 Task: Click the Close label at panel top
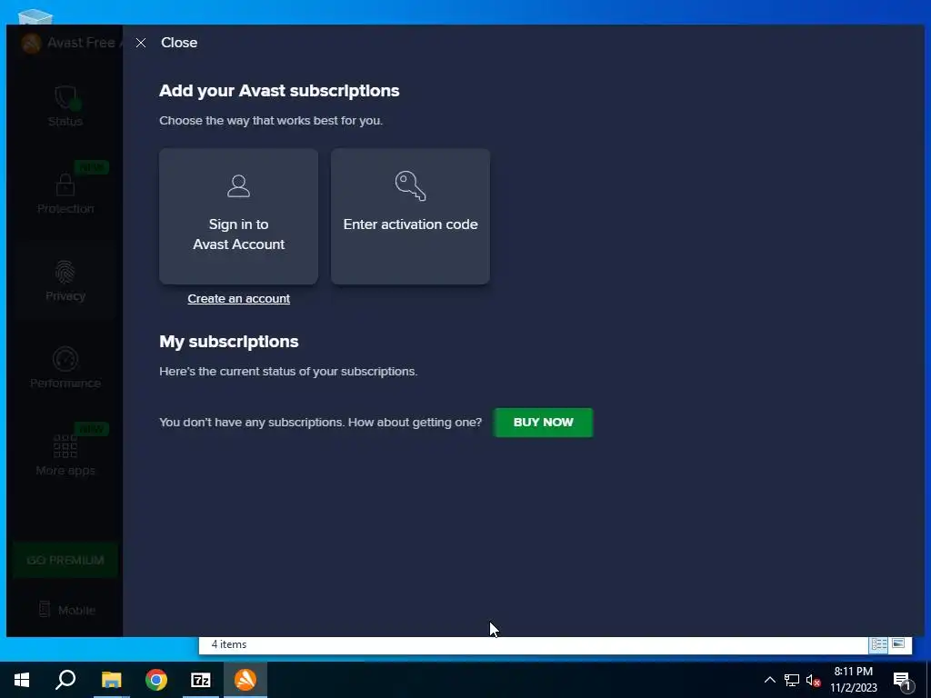click(x=179, y=43)
